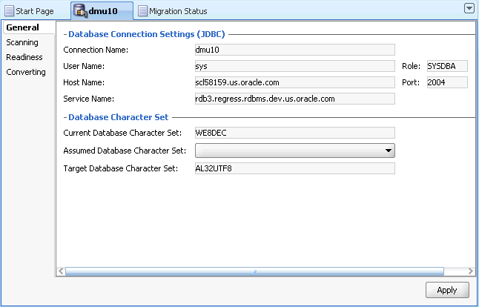This screenshot has height=307, width=479.
Task: Switch to the Scanning side tab
Action: (x=22, y=42)
